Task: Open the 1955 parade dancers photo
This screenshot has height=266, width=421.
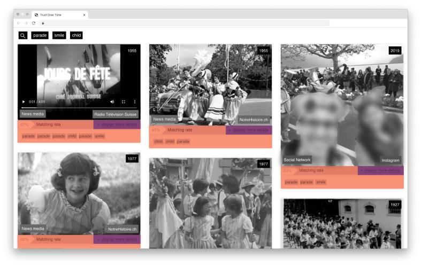Action: coord(210,84)
